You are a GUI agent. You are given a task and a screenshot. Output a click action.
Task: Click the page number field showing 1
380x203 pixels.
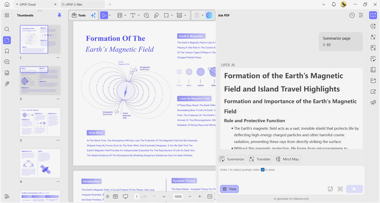[137, 197]
